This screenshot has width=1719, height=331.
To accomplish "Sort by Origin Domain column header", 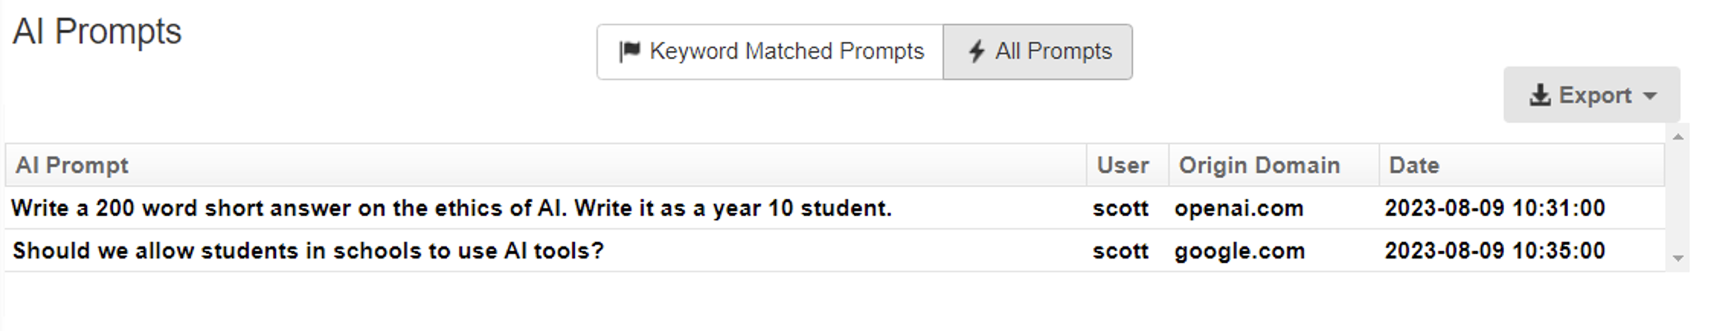I will coord(1274,165).
